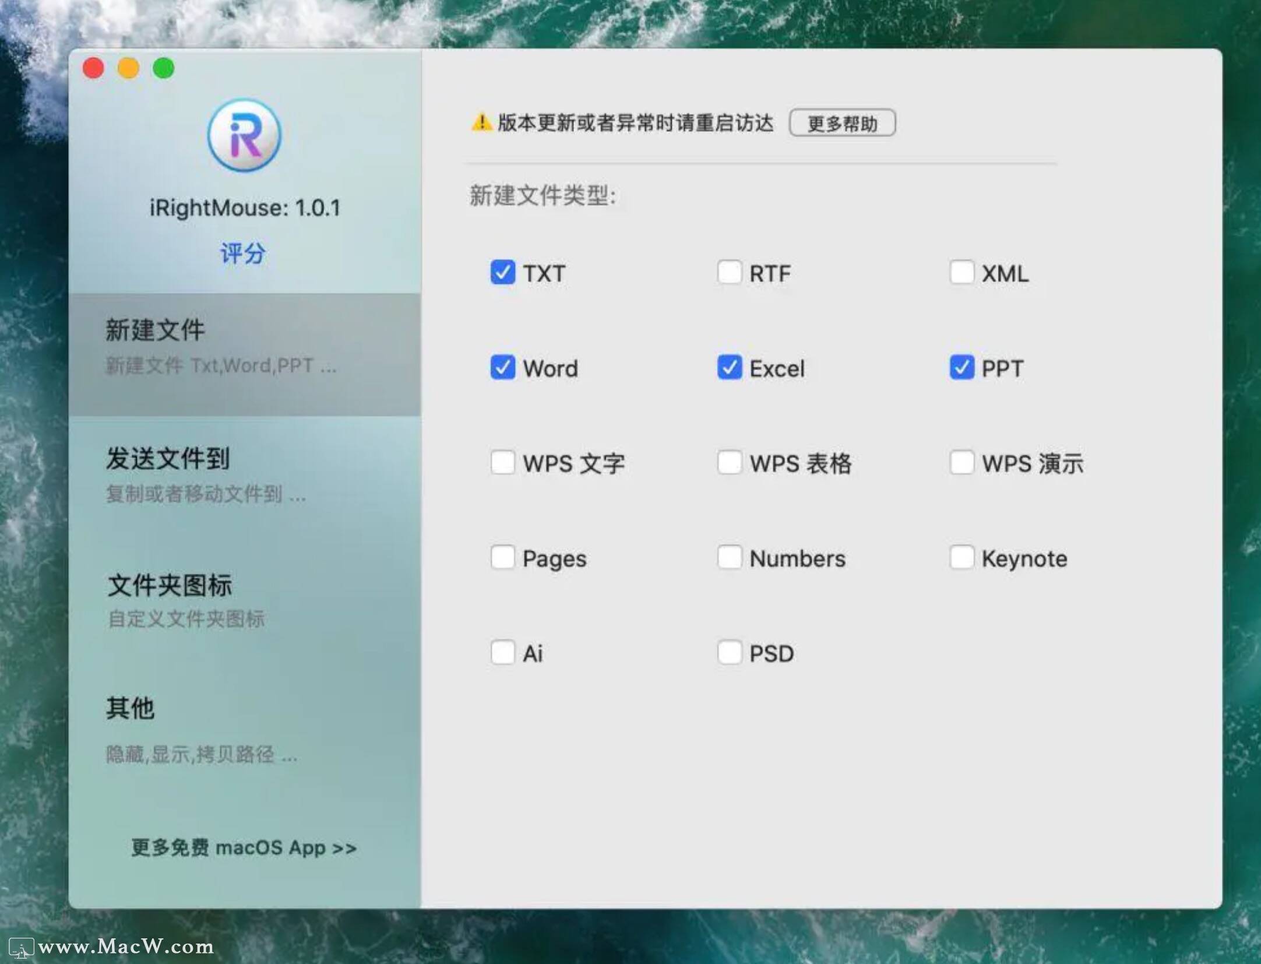This screenshot has width=1261, height=964.
Task: Enable the XML file type checkbox
Action: (961, 272)
